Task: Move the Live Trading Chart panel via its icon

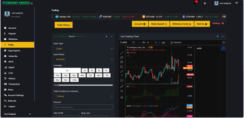Action: 218,36
